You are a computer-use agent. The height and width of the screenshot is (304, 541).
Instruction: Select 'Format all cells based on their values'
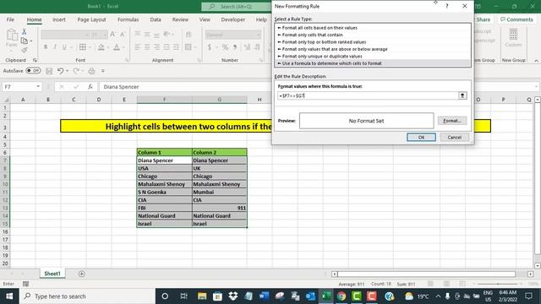[373, 28]
